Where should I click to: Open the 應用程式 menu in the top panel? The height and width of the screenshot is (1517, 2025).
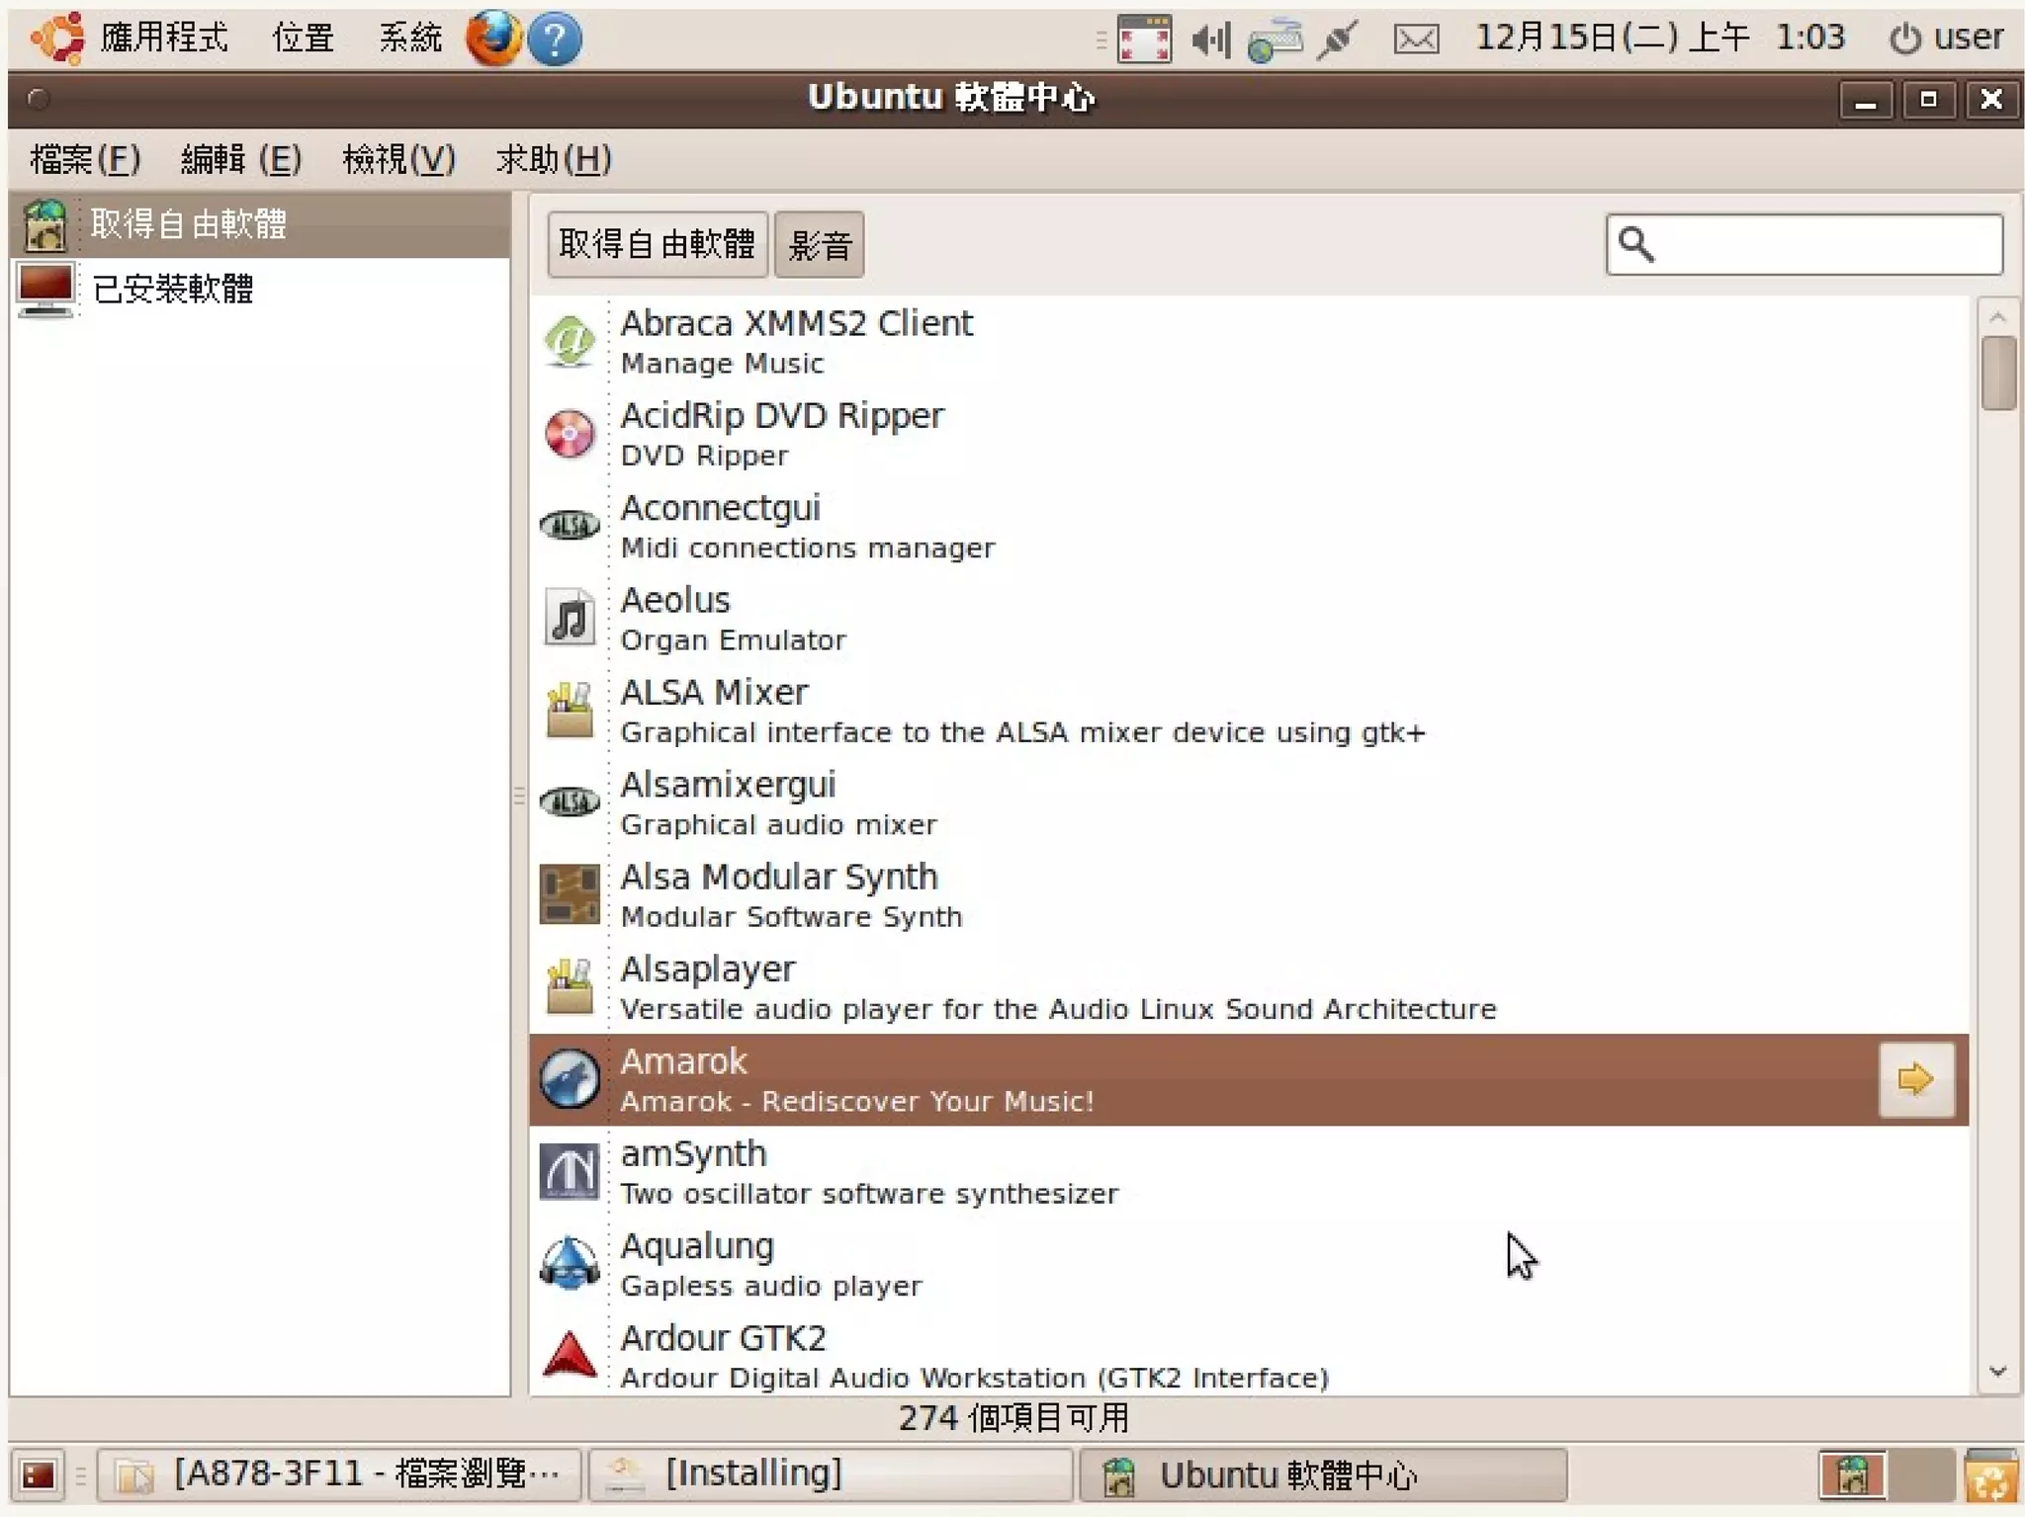tap(164, 39)
